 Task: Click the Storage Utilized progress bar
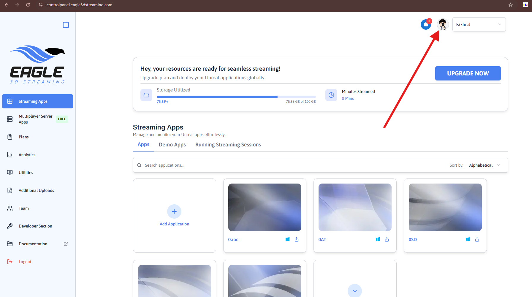[x=236, y=97]
